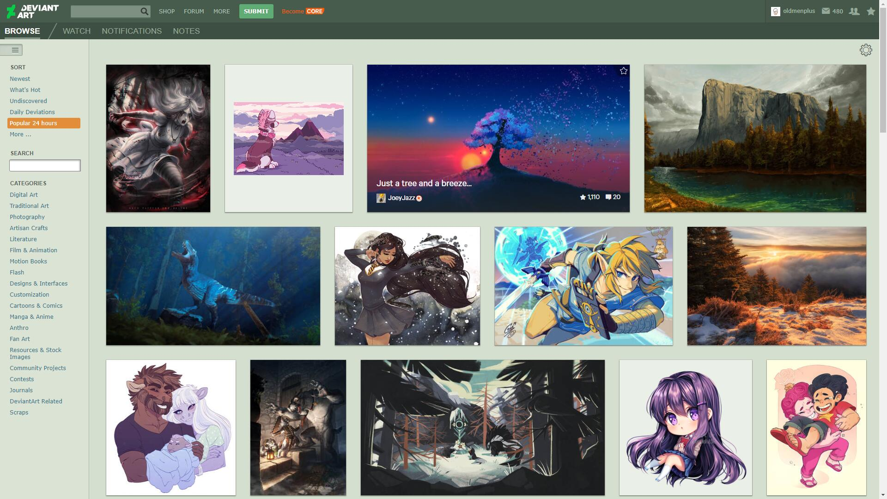Image resolution: width=887 pixels, height=499 pixels.
Task: Open the MORE navigation dropdown
Action: (221, 11)
